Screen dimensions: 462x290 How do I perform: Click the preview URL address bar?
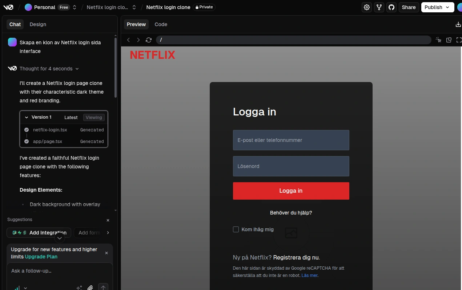tap(294, 40)
